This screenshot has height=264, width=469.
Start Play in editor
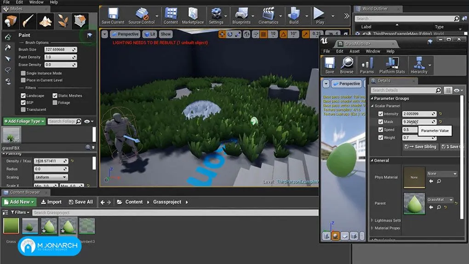click(320, 16)
